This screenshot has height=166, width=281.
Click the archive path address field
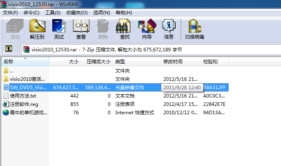151,49
